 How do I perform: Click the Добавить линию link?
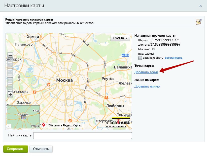click(x=147, y=86)
